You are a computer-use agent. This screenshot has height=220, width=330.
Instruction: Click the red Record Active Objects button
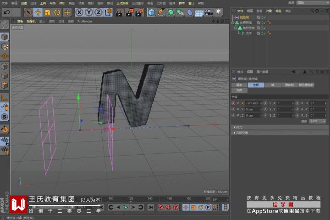point(161,207)
